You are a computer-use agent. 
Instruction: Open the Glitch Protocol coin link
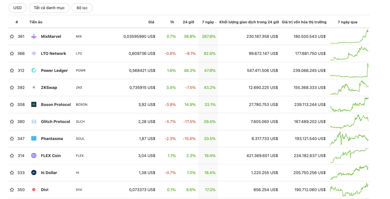pos(55,122)
